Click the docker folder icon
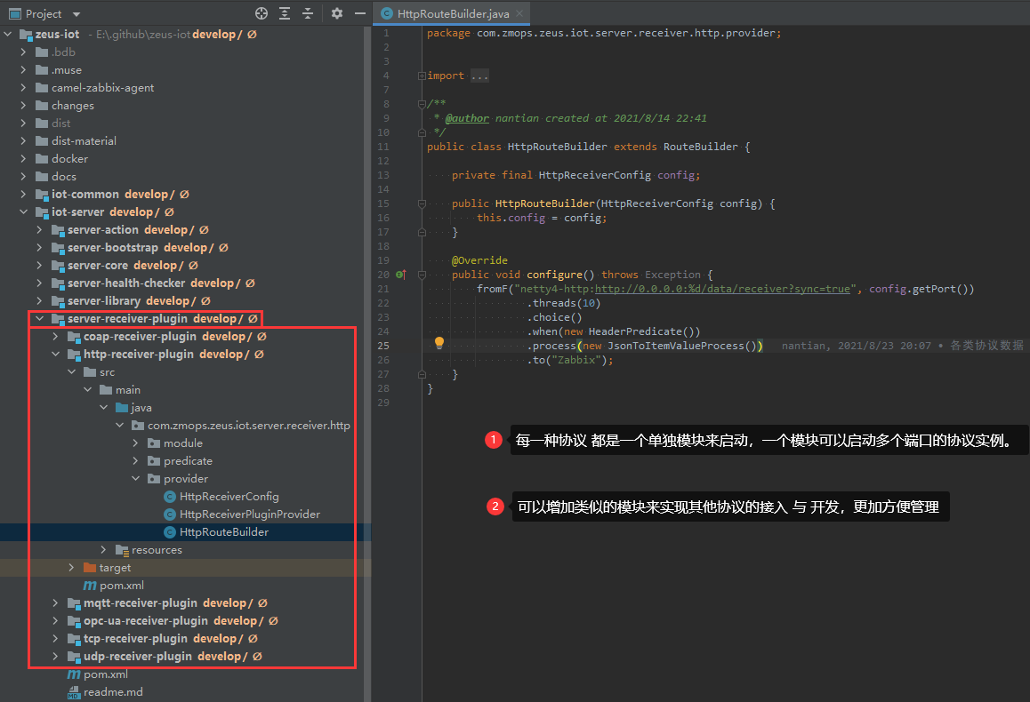This screenshot has height=702, width=1030. click(x=42, y=159)
